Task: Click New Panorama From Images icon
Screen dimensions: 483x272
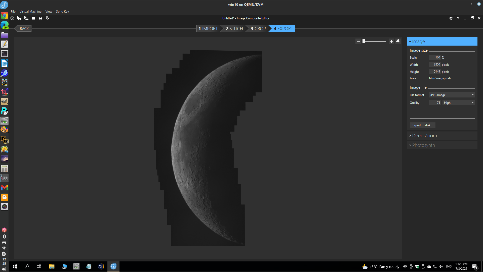Action: tap(19, 18)
